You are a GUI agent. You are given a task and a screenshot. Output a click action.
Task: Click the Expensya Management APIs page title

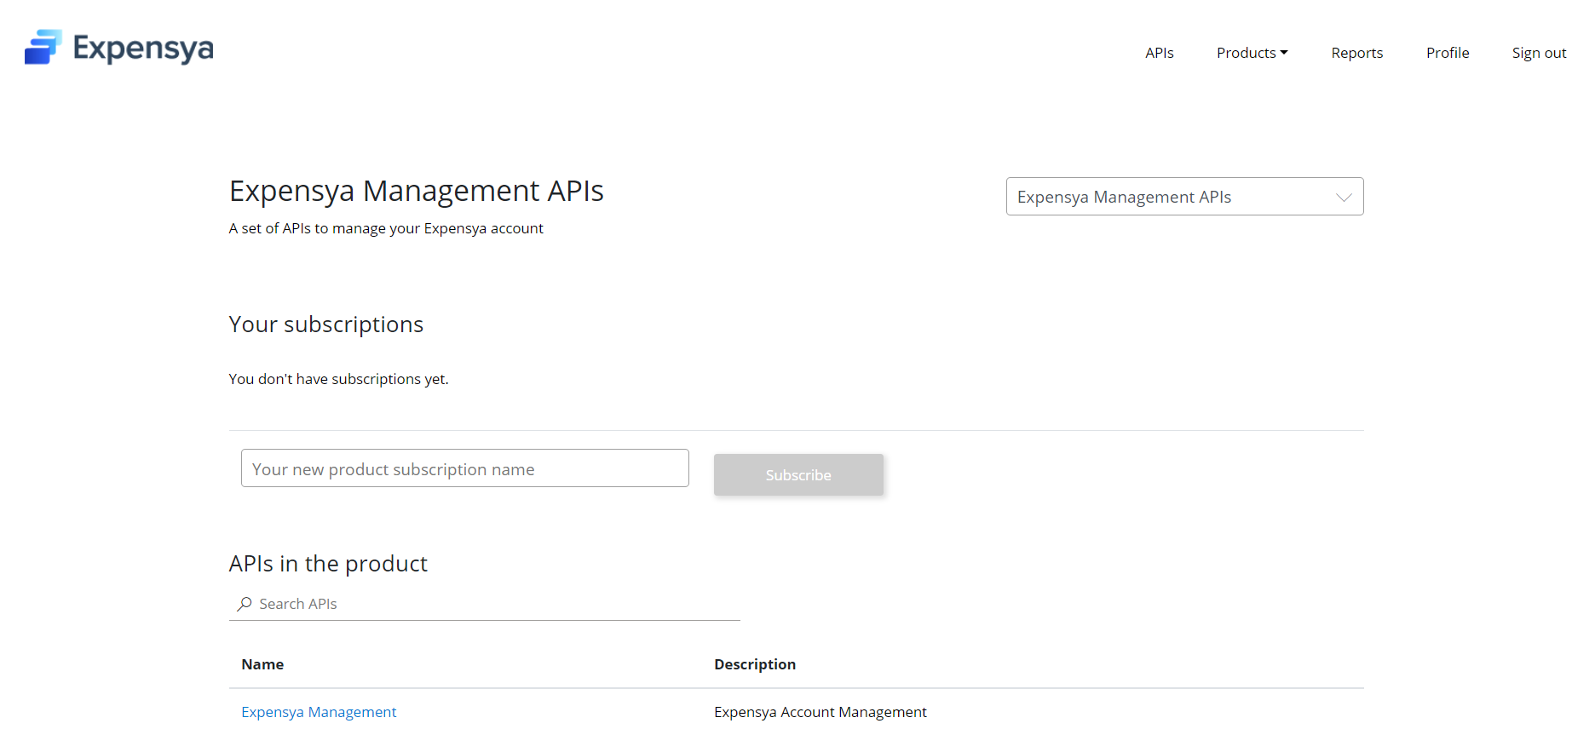pos(417,191)
